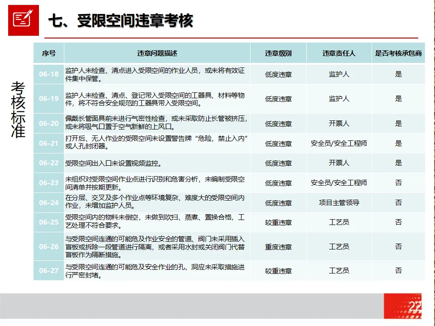Select row number 06-24

click(x=49, y=203)
